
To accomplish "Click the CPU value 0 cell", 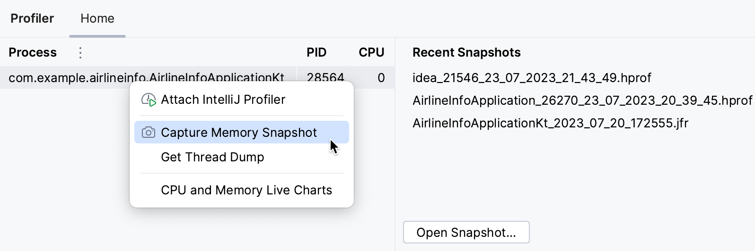I will click(x=381, y=77).
